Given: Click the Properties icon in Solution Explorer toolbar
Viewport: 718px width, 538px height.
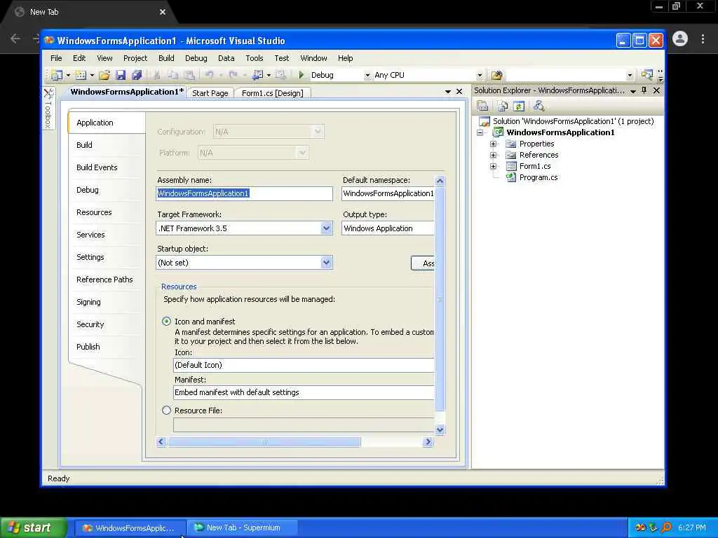Looking at the screenshot, I should 482,106.
